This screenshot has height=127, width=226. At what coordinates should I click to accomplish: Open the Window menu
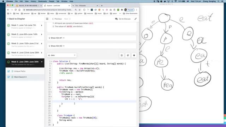coord(64,1)
